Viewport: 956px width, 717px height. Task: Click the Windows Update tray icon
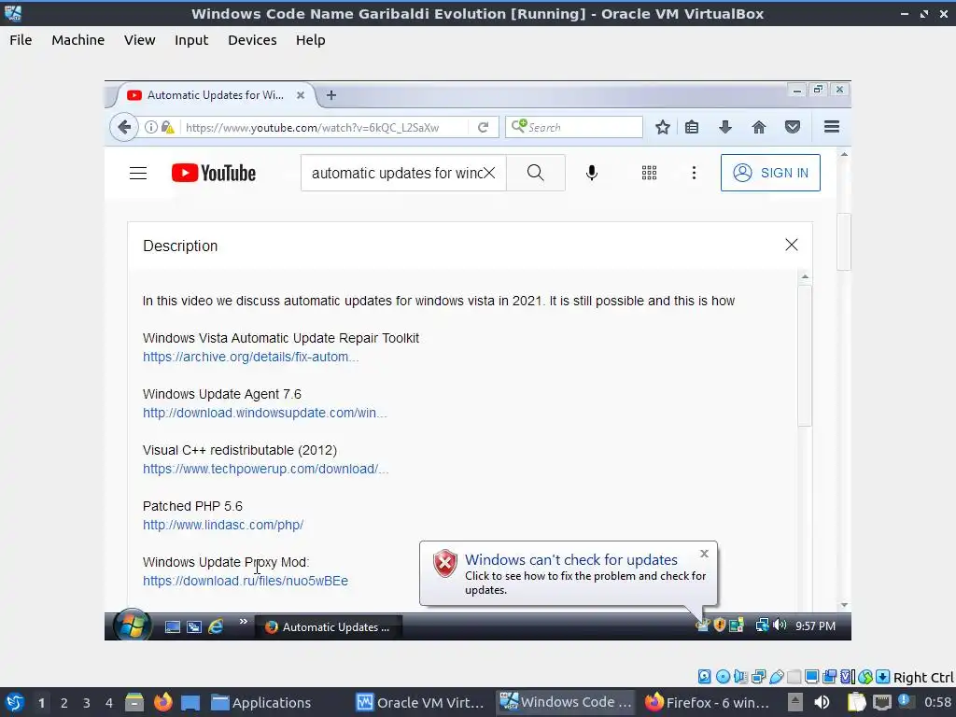(703, 625)
